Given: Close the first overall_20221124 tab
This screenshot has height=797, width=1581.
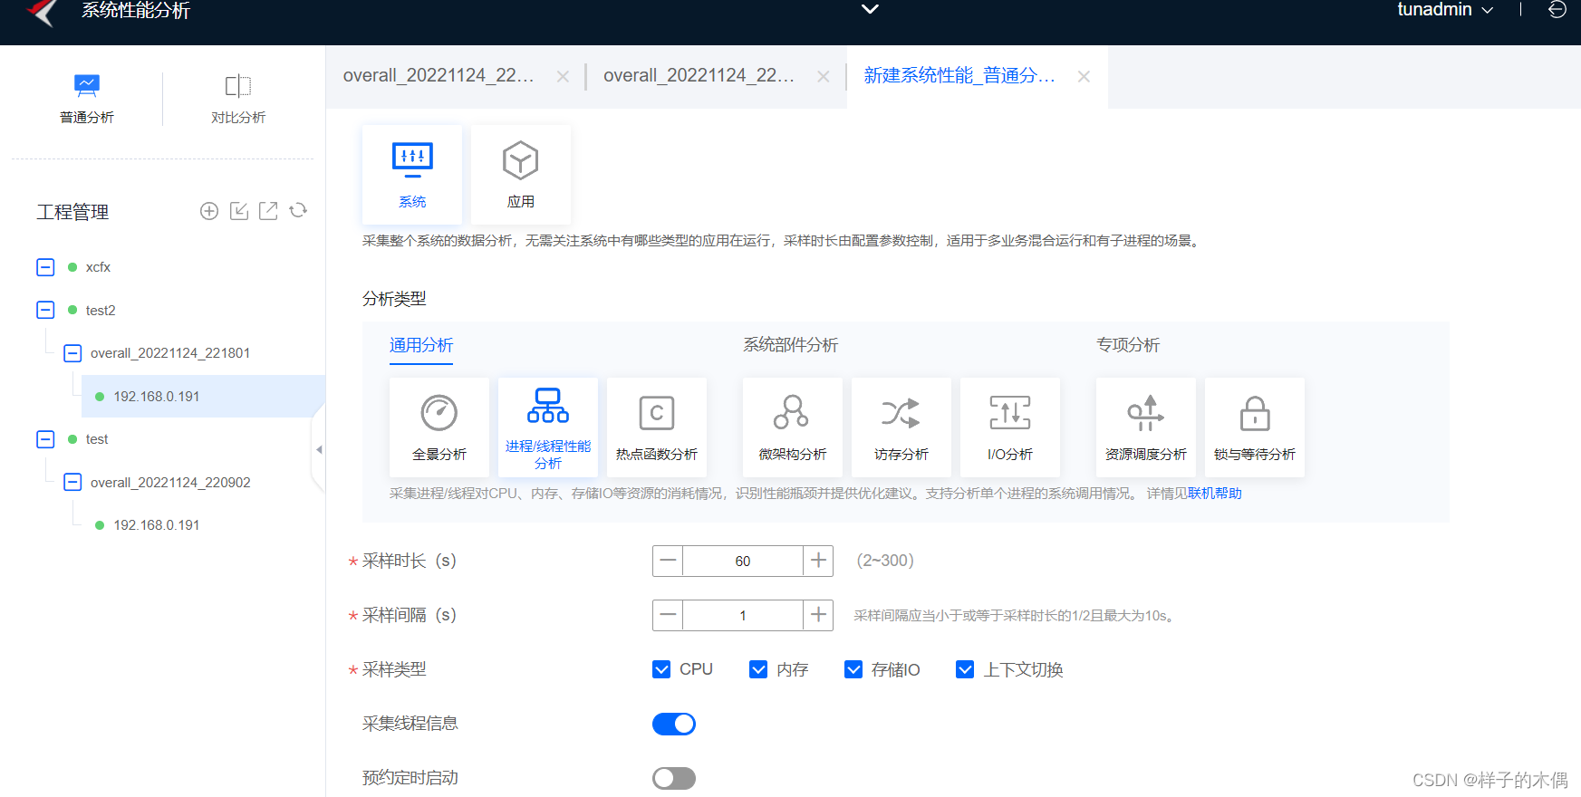Looking at the screenshot, I should point(563,77).
